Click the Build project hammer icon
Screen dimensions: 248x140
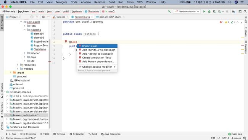(x=169, y=11)
